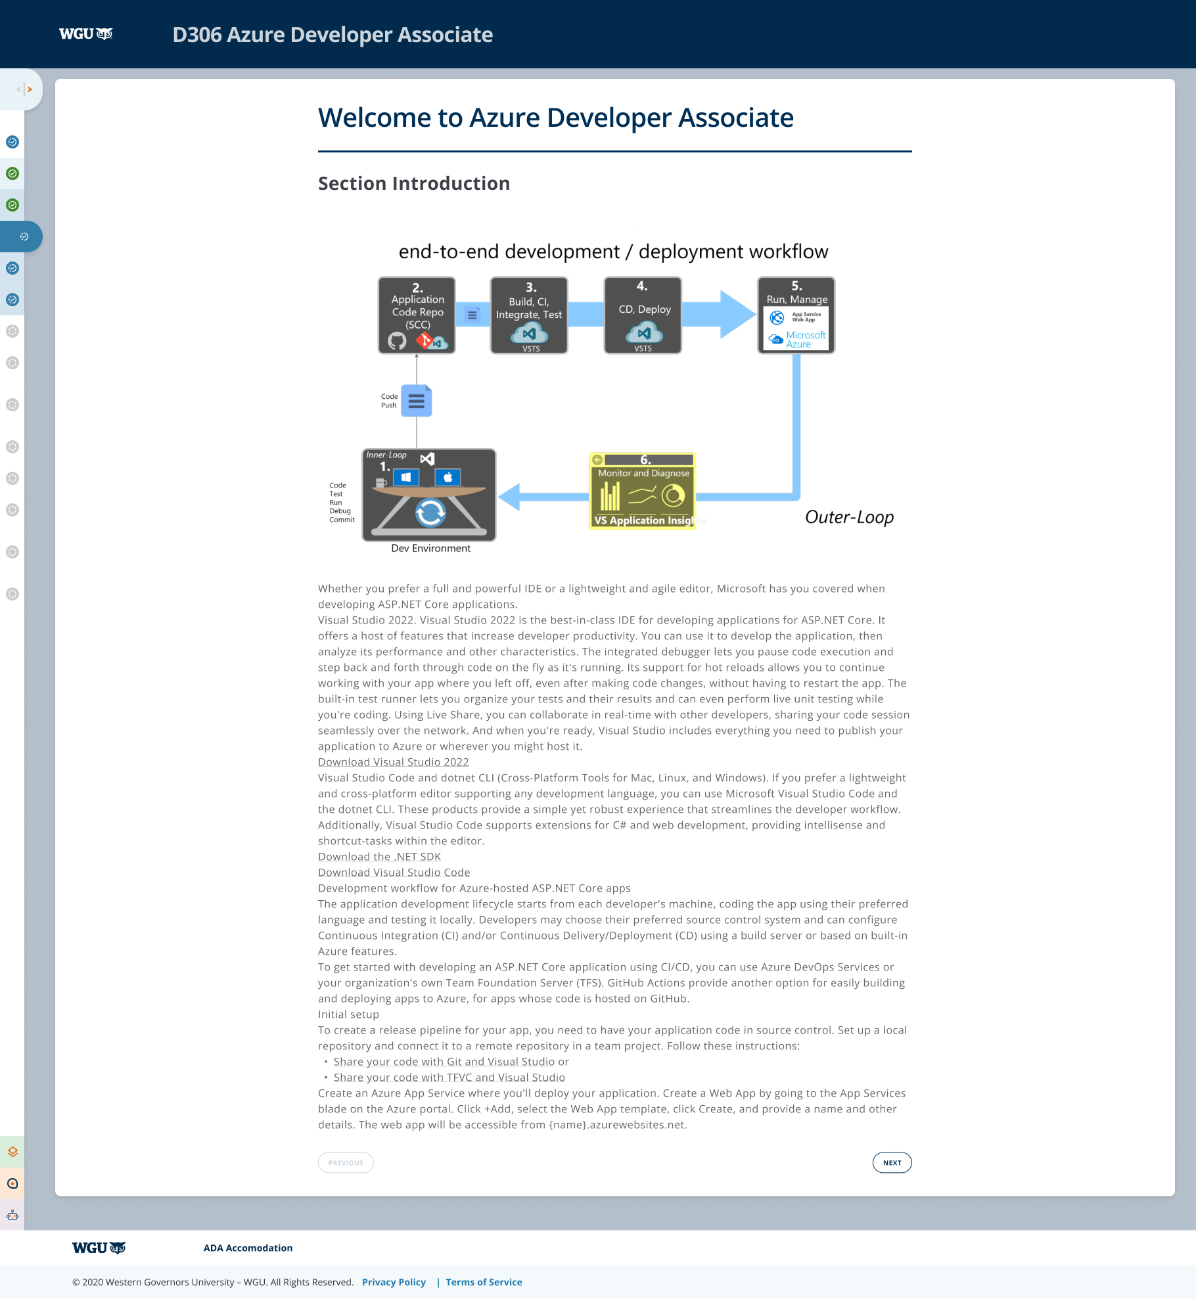Open Share your code with Git link
Screen dimensions: 1196x1299
[x=444, y=1062]
